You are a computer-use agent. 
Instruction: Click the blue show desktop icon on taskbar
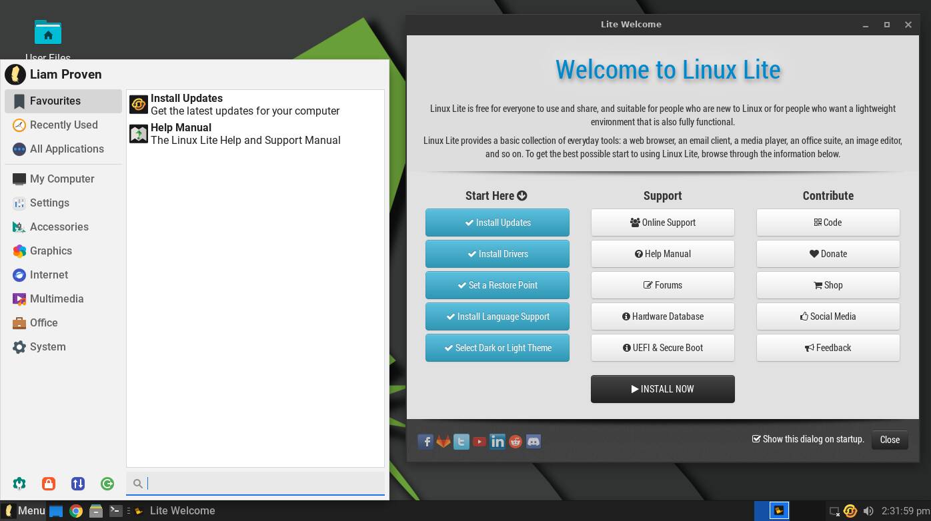coord(56,511)
